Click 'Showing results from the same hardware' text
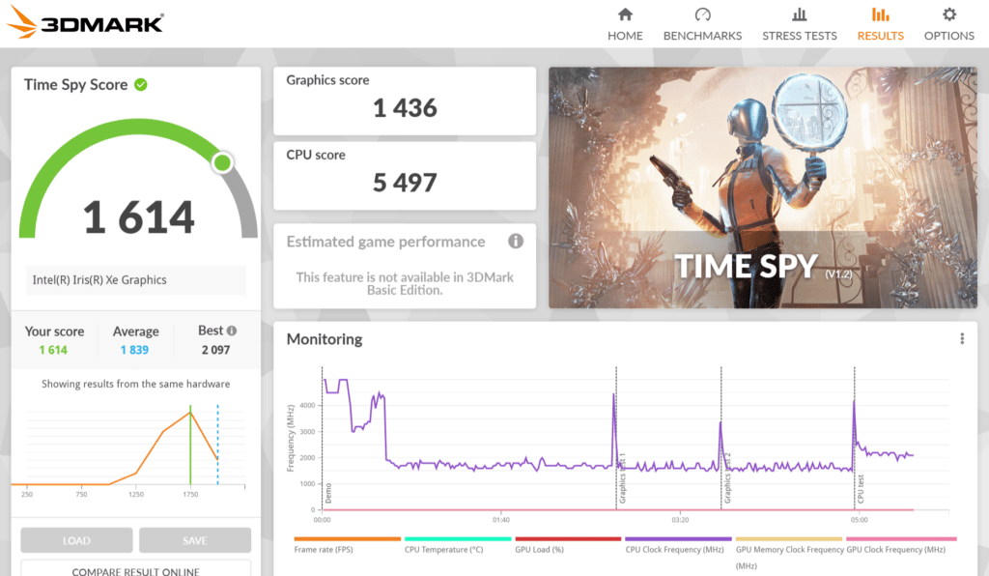989x576 pixels. click(135, 384)
